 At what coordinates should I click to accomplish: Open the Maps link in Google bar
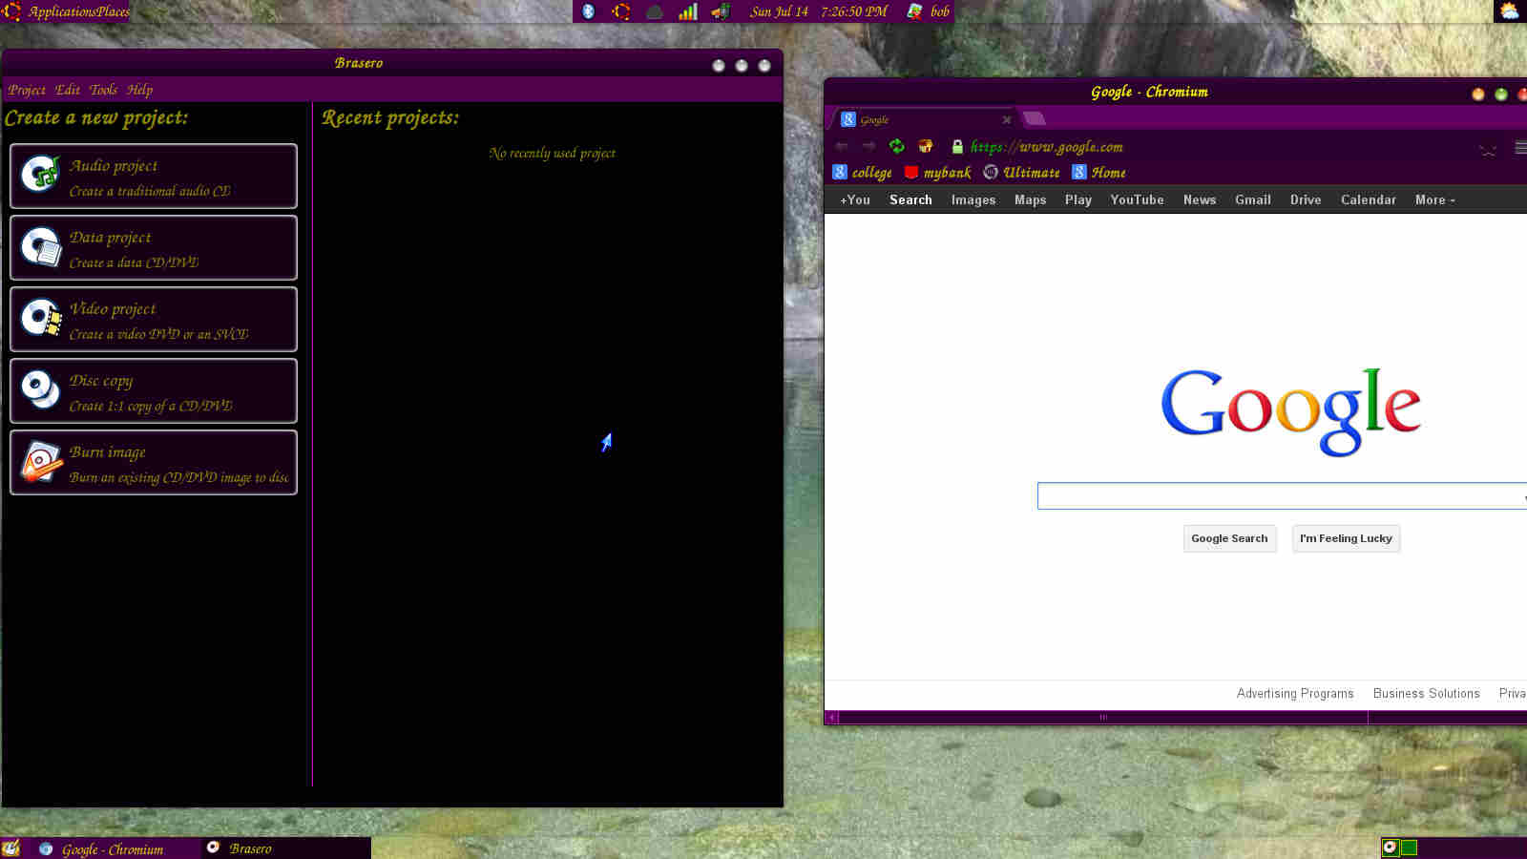tap(1030, 199)
